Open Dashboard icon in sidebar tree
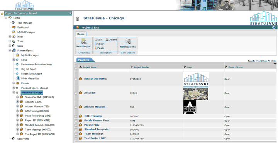Screen dimensions: 278x143 (14, 27)
